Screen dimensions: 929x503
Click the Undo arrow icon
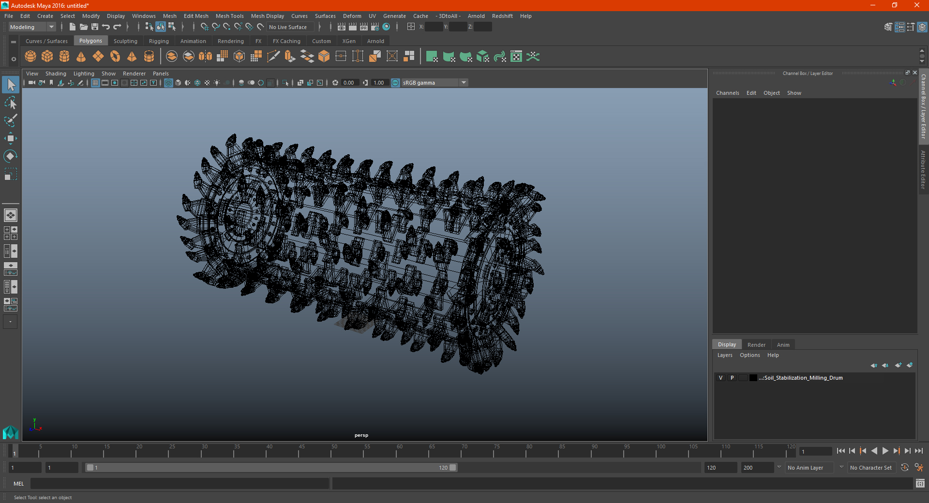coord(106,27)
